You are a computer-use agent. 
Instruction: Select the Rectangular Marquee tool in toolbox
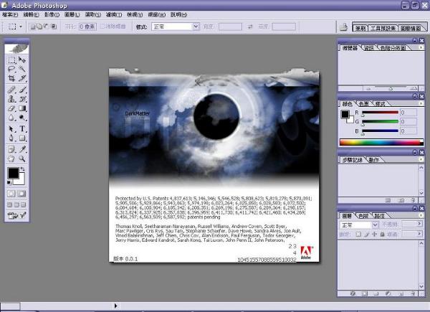11,60
